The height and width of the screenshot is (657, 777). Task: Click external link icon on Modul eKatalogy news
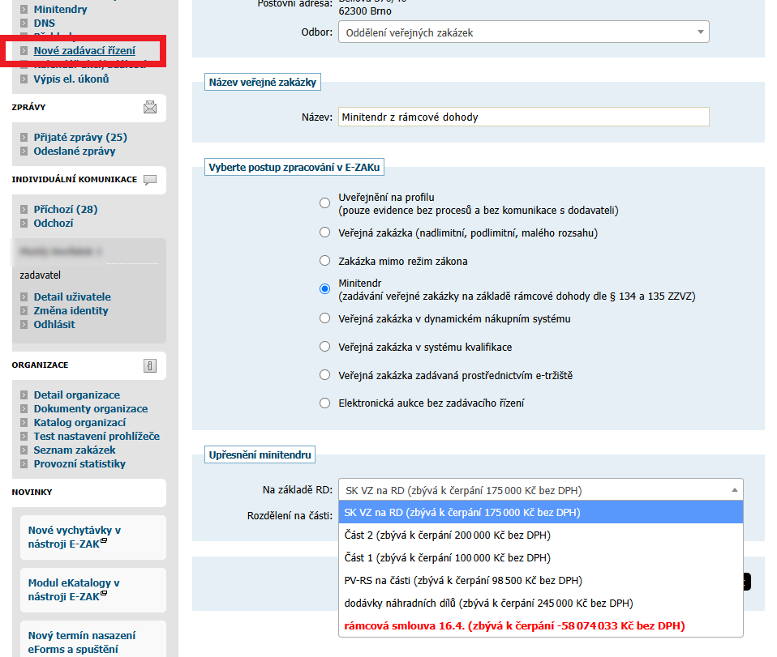coord(104,593)
